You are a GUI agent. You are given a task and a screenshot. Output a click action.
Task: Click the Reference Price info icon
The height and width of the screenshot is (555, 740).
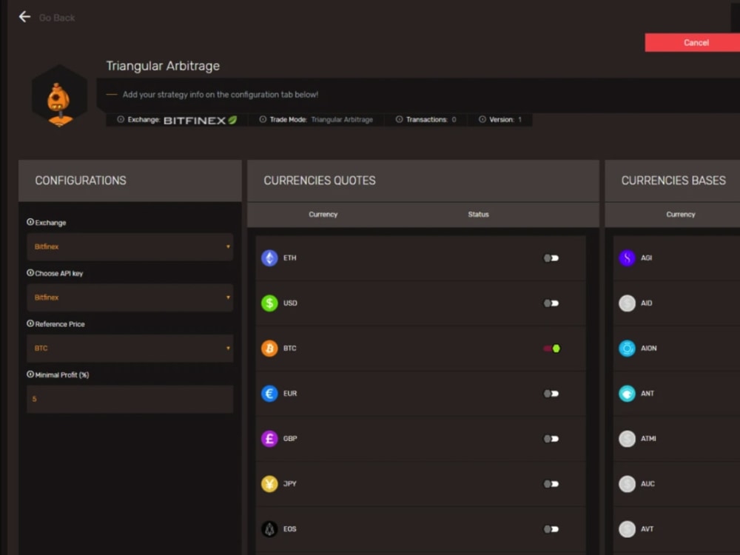point(30,323)
